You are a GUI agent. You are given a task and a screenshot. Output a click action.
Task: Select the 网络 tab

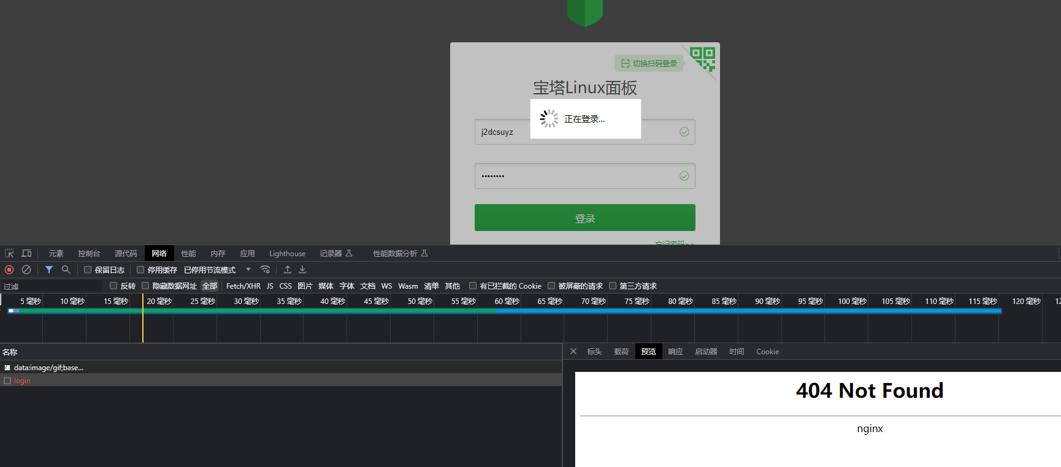click(159, 253)
